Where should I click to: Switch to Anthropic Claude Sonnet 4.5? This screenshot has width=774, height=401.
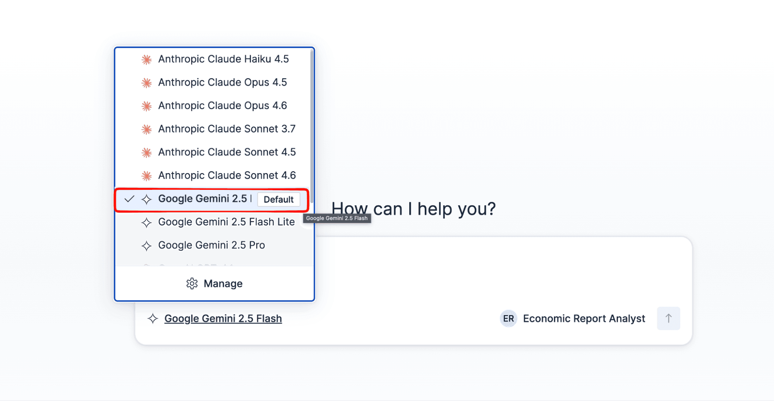(214, 152)
